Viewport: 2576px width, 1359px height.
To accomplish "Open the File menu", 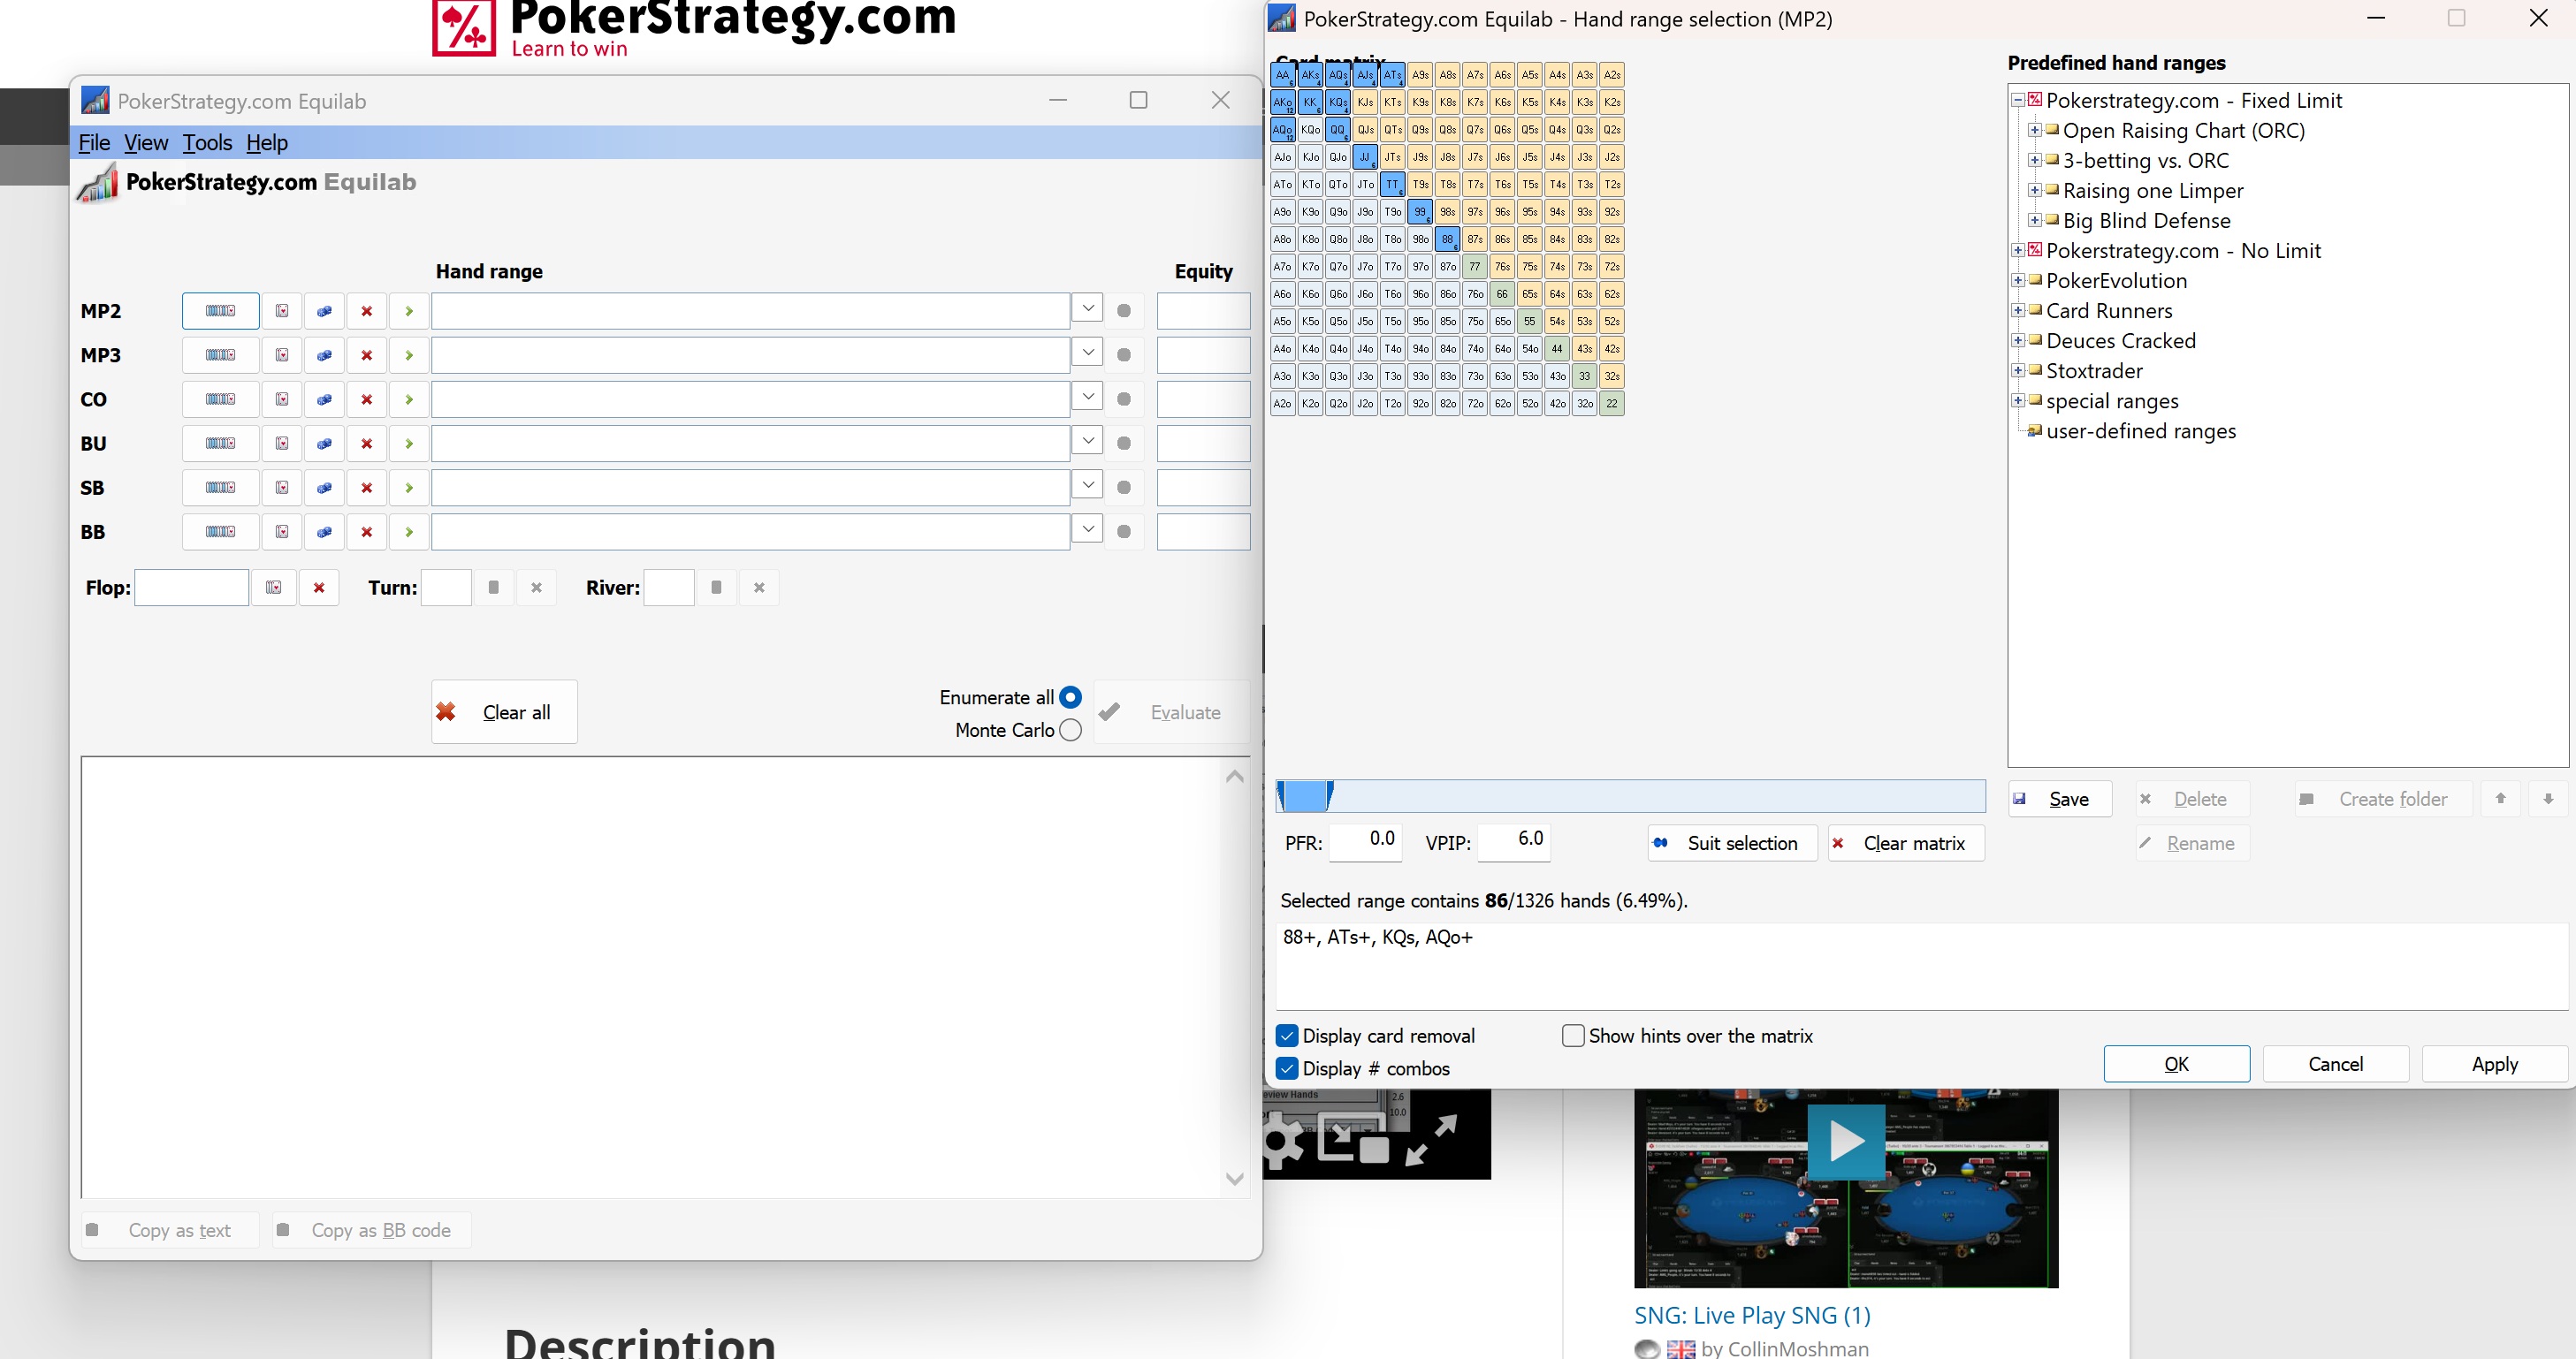I will point(94,143).
